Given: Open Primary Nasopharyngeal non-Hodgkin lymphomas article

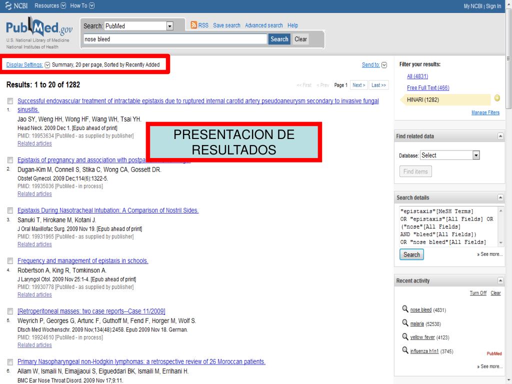Looking at the screenshot, I should (141, 361).
